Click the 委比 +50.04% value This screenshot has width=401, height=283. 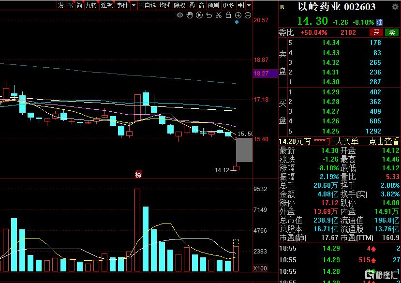pos(314,32)
